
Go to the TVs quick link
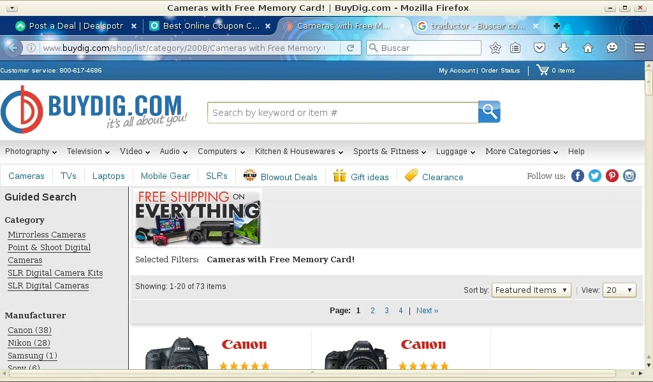point(68,176)
